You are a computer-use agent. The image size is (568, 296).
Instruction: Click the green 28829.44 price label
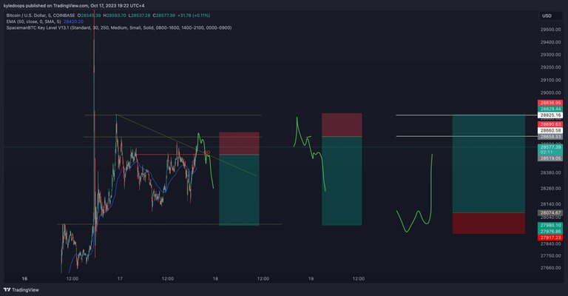click(550, 109)
